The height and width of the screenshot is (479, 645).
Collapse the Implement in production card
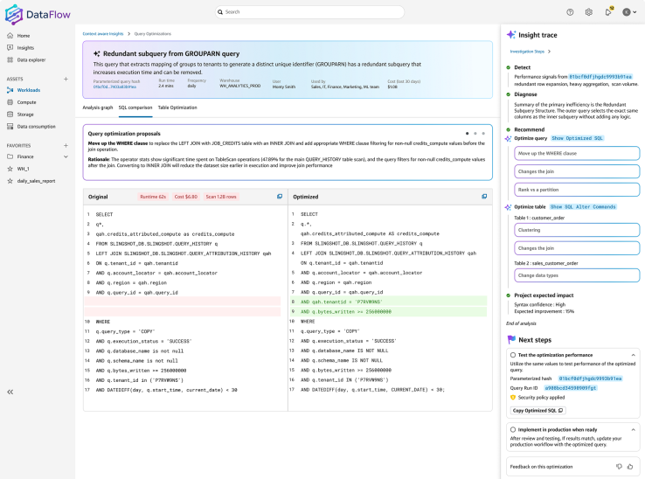click(633, 429)
